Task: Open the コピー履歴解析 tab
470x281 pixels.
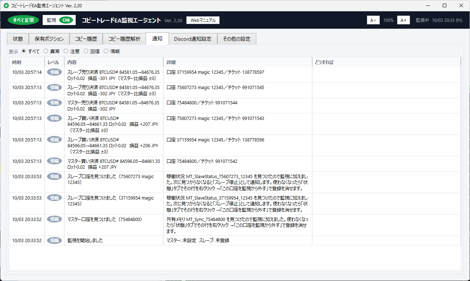Action: point(124,39)
